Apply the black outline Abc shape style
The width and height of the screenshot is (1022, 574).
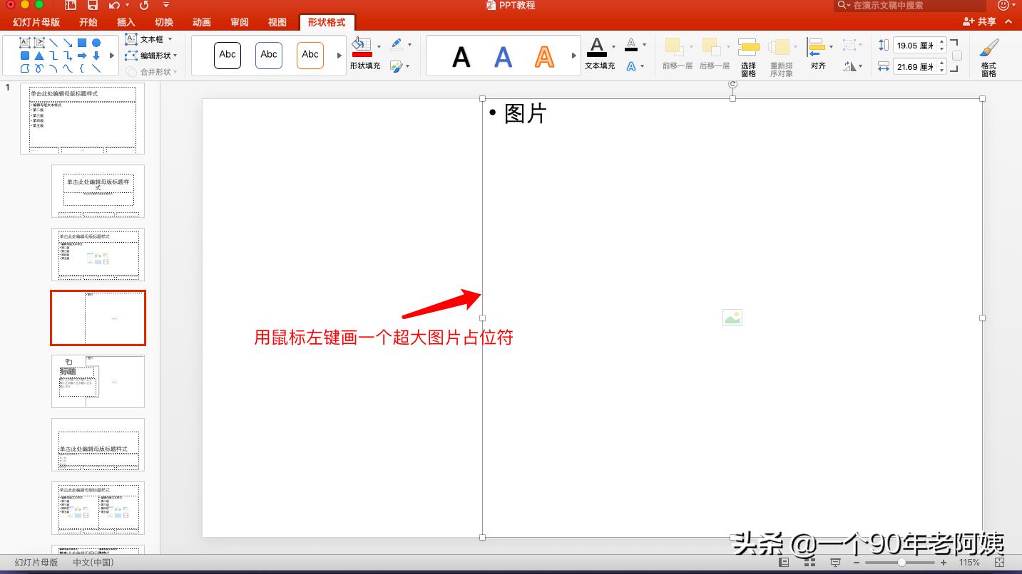228,55
